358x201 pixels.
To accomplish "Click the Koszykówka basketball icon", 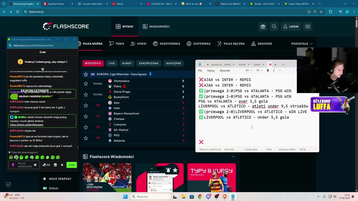I will point(156,44).
